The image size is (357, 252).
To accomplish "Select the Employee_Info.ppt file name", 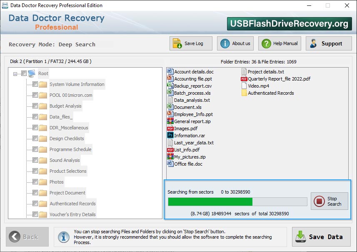I will (194, 114).
